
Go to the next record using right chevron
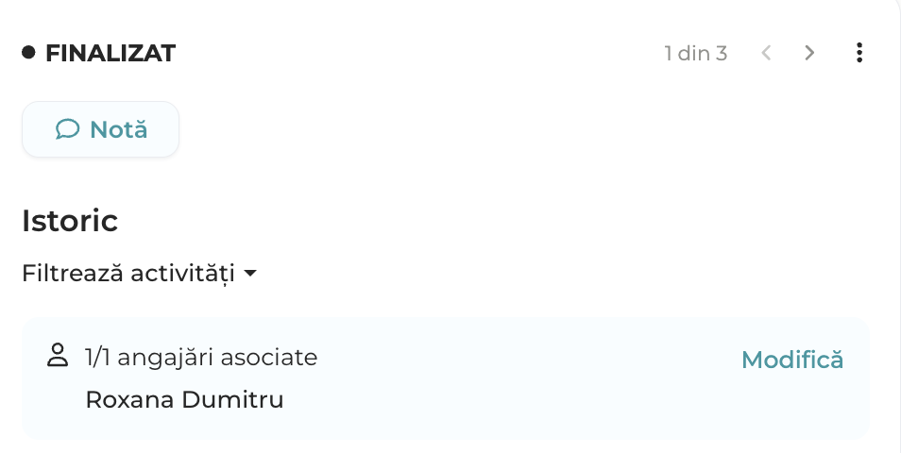809,53
